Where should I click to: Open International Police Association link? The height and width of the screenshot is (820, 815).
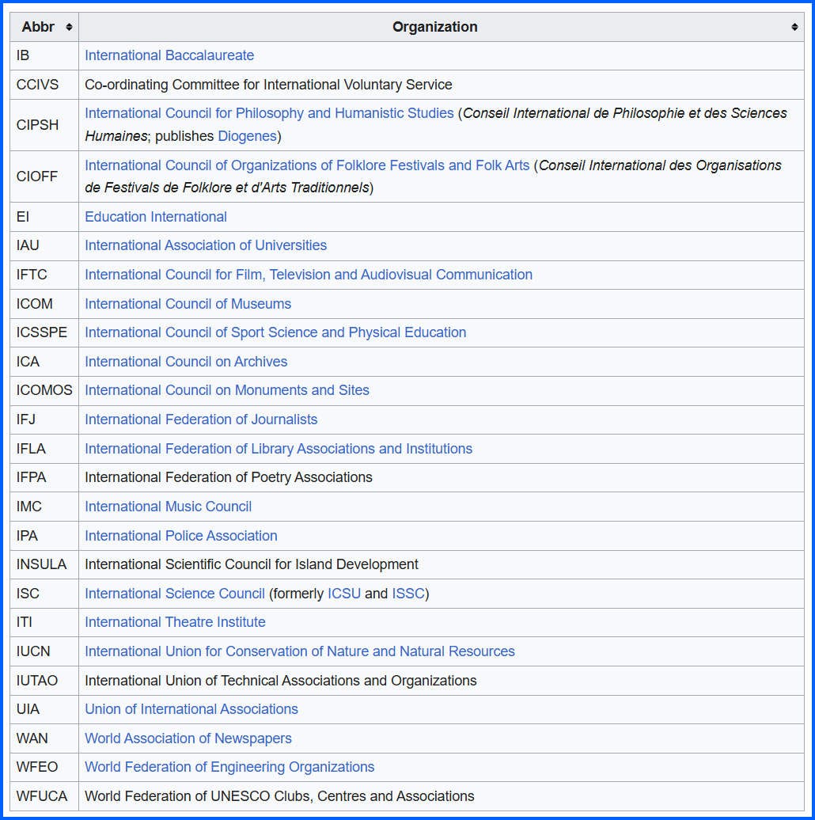(x=181, y=536)
